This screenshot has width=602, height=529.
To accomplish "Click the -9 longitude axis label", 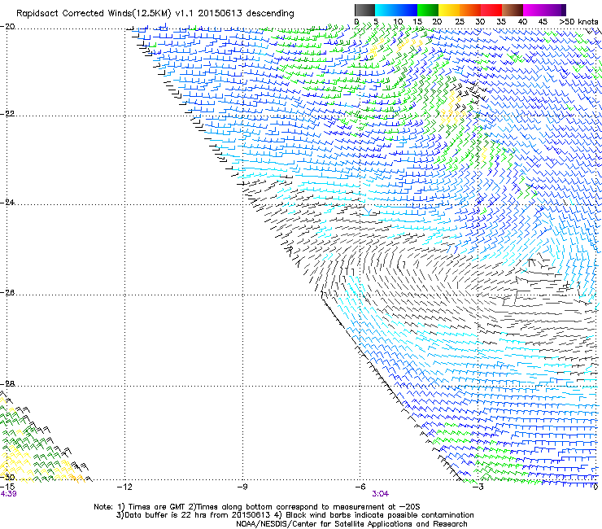I will pyautogui.click(x=242, y=487).
